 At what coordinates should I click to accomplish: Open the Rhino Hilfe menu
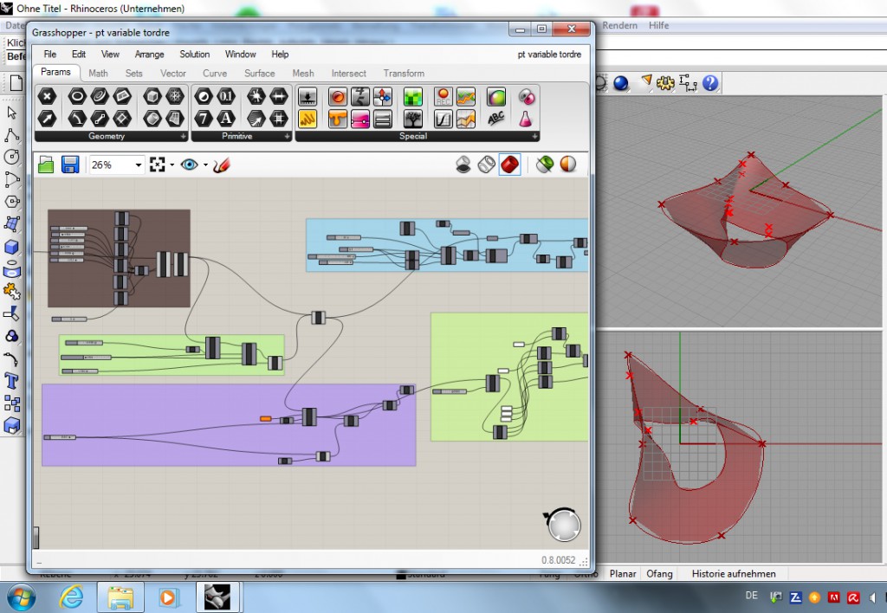pyautogui.click(x=659, y=25)
